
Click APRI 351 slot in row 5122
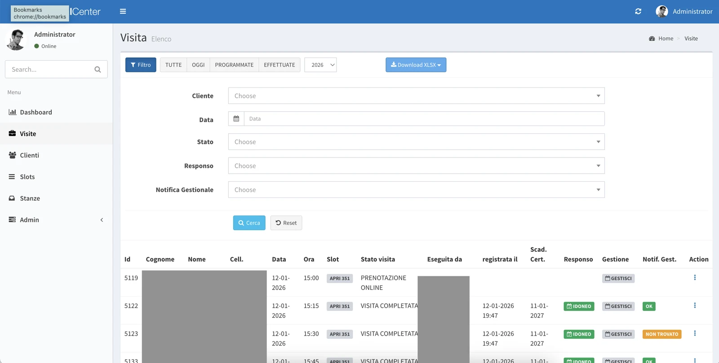pyautogui.click(x=340, y=306)
